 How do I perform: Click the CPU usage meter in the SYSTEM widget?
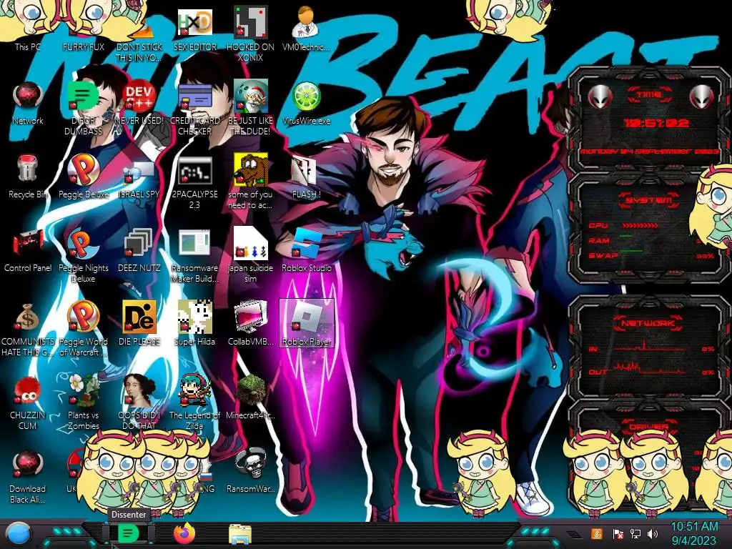(x=638, y=225)
